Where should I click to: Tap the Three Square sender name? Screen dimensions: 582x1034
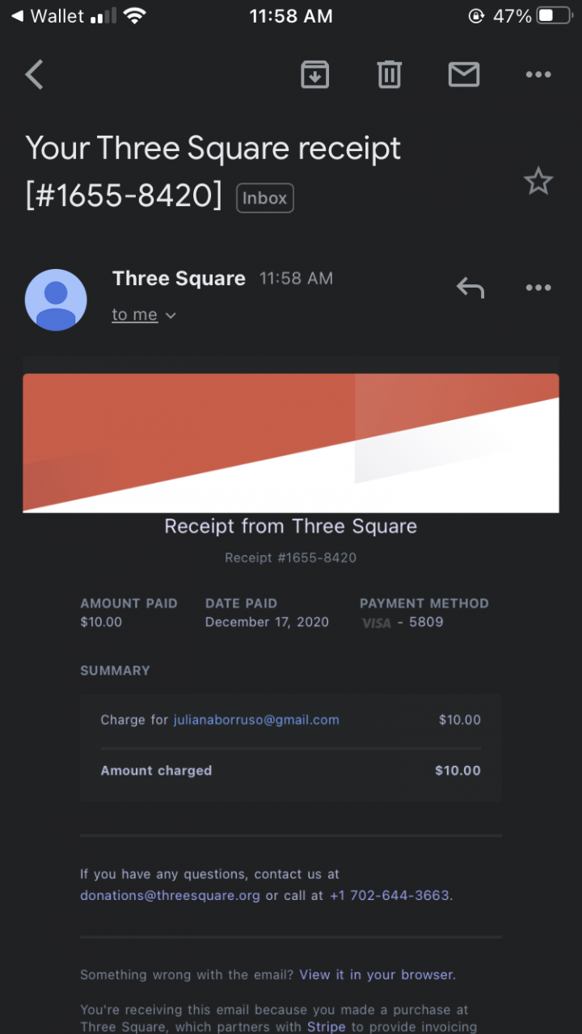(x=179, y=279)
